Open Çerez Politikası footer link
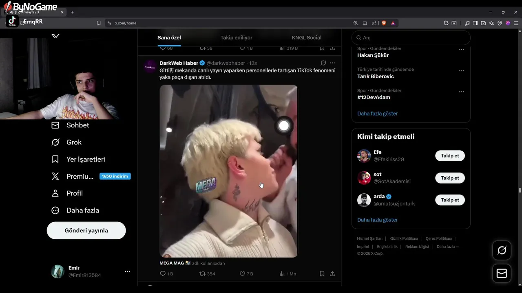Screen dimensions: 522x293 coord(438,238)
